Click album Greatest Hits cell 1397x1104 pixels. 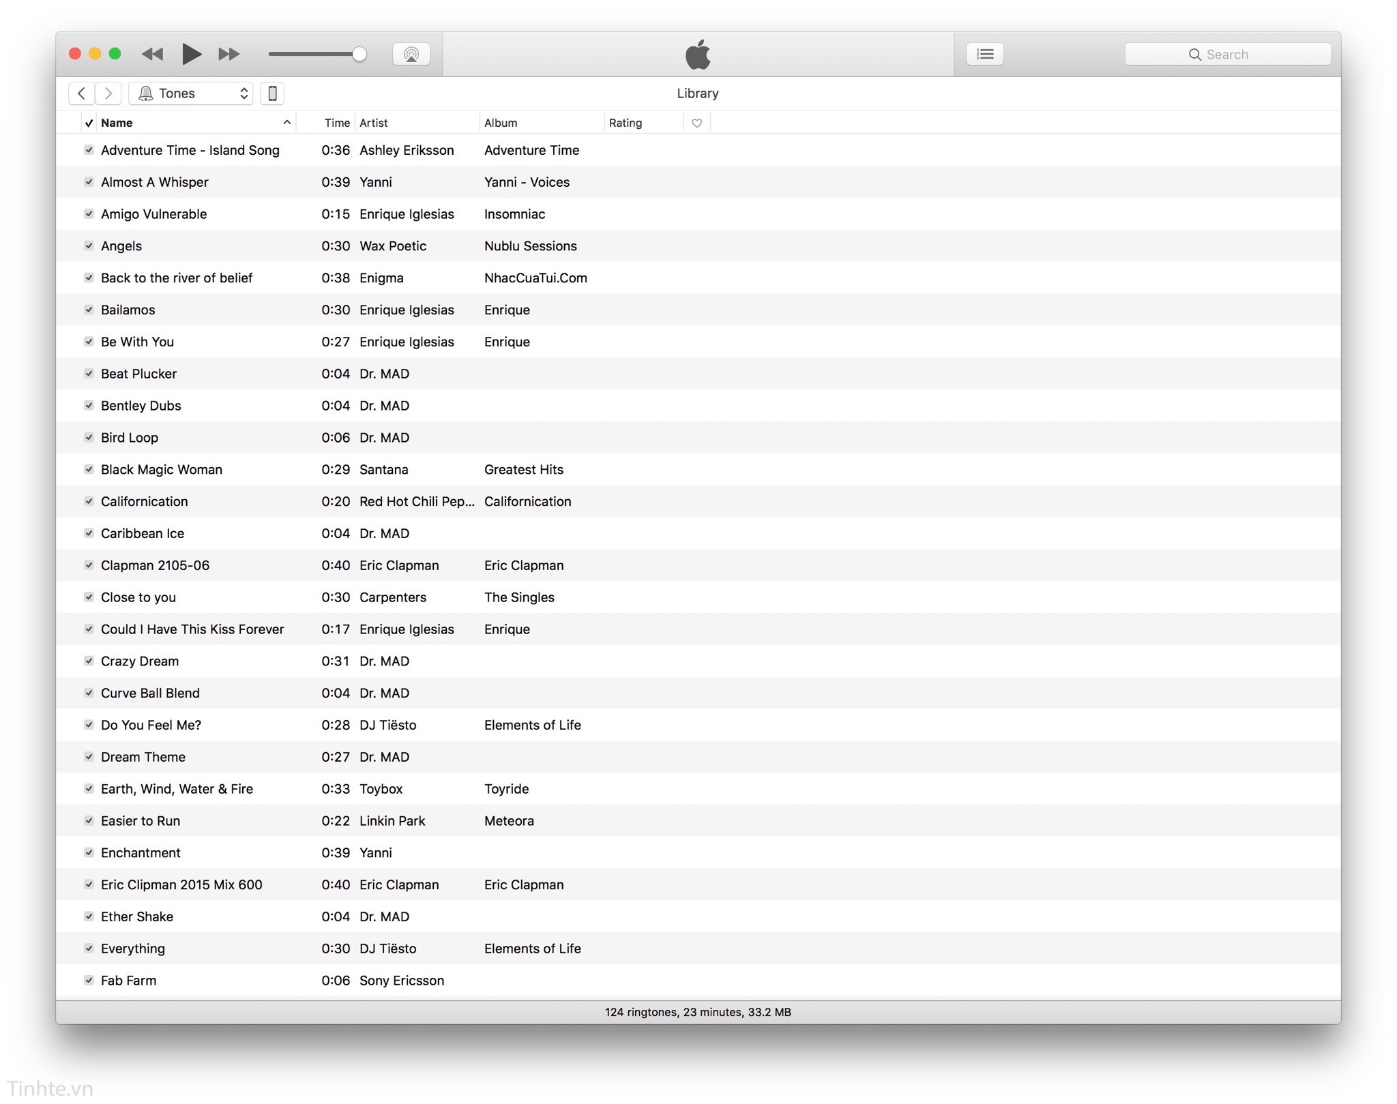524,470
